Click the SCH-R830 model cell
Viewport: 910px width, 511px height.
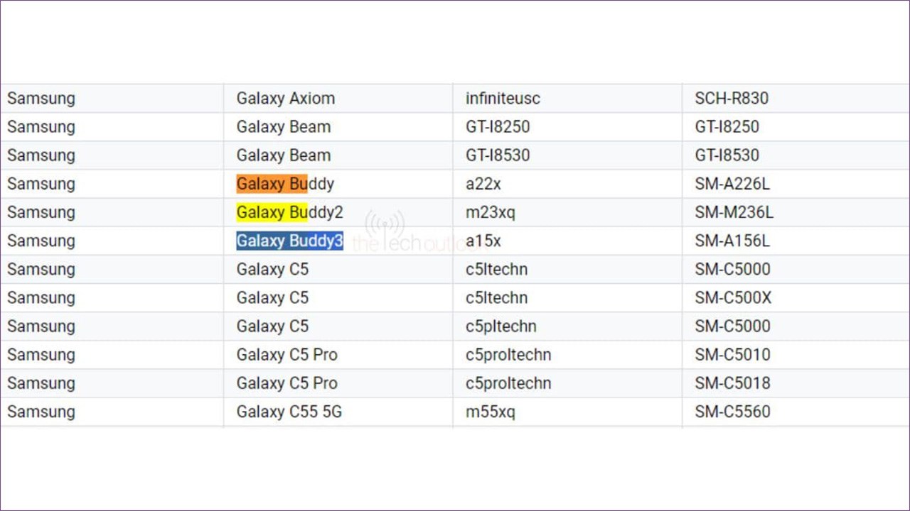tap(732, 99)
